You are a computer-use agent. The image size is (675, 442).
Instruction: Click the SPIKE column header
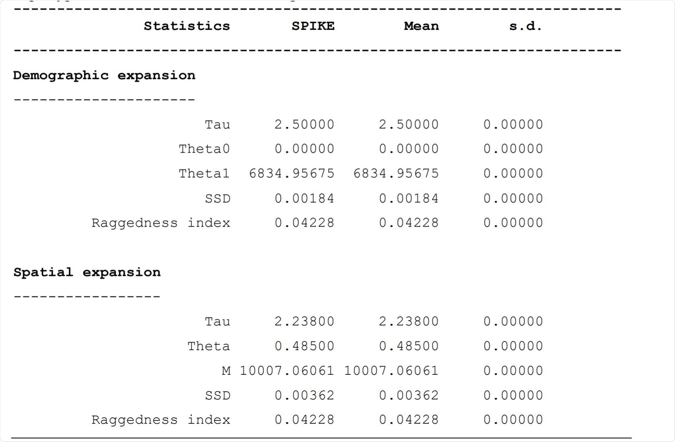pos(313,26)
